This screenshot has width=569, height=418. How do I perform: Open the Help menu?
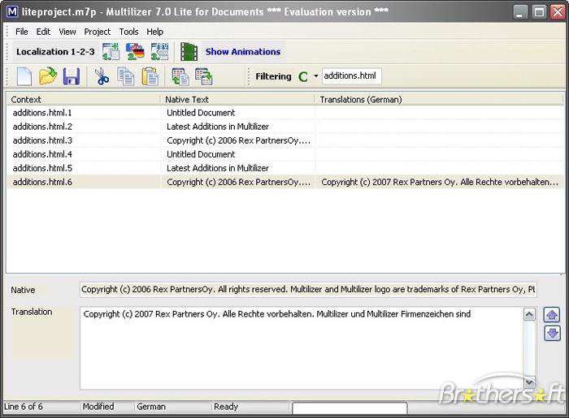pyautogui.click(x=155, y=32)
